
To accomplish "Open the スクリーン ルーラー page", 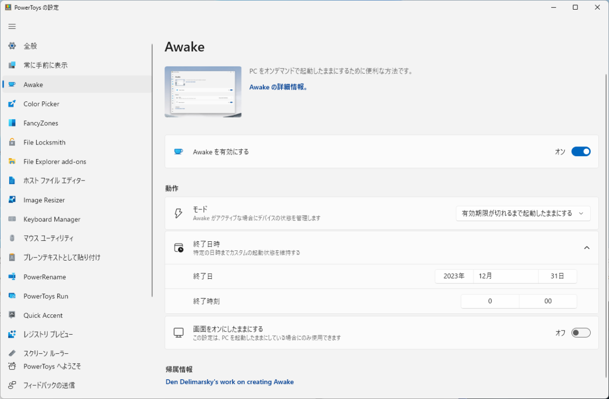I will click(77, 353).
